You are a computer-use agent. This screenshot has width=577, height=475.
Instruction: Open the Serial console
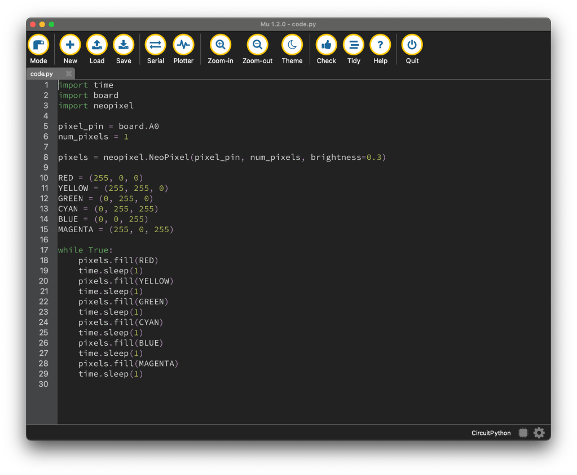[x=156, y=45]
